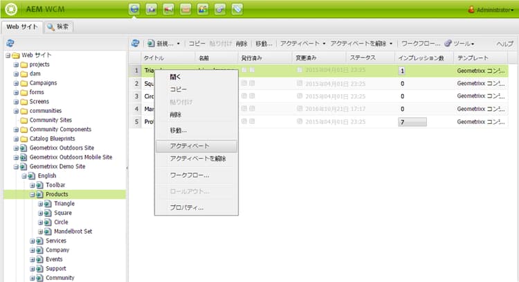Open the Campaigns megaphone icon
Image resolution: width=519 pixels, height=282 pixels.
click(168, 9)
